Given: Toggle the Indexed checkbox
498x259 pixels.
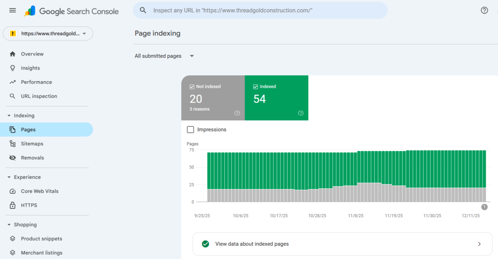Looking at the screenshot, I should point(255,86).
